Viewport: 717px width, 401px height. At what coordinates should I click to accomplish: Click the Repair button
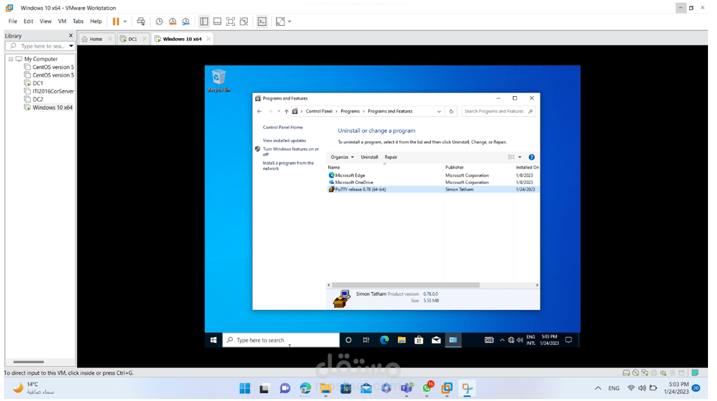(x=391, y=157)
